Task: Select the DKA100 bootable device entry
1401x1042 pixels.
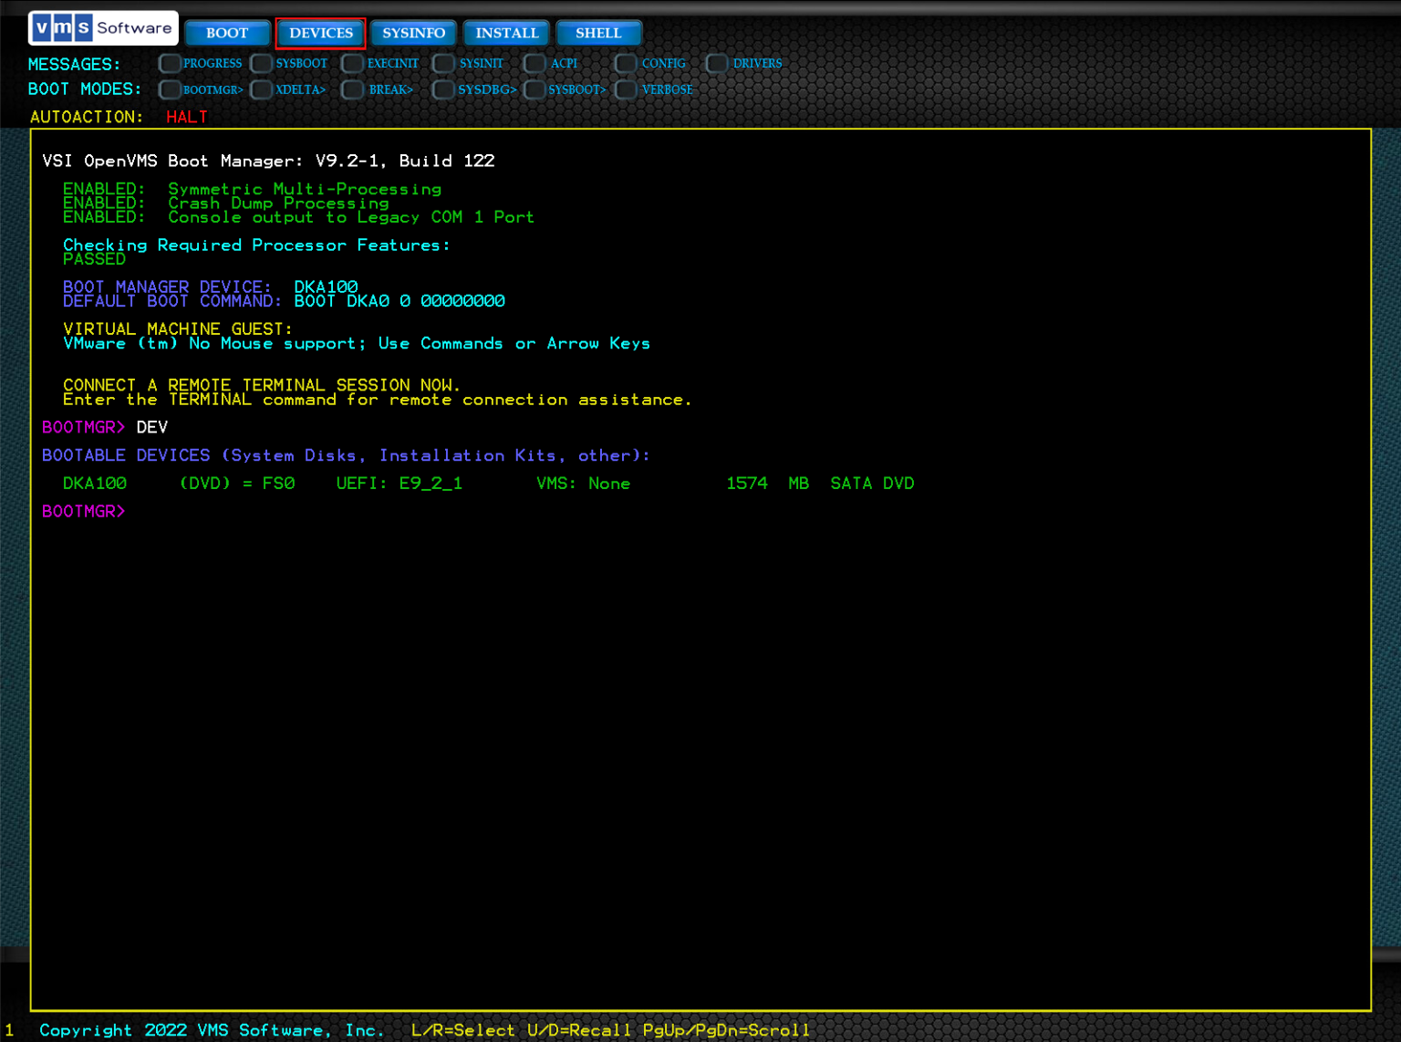Action: coord(95,484)
